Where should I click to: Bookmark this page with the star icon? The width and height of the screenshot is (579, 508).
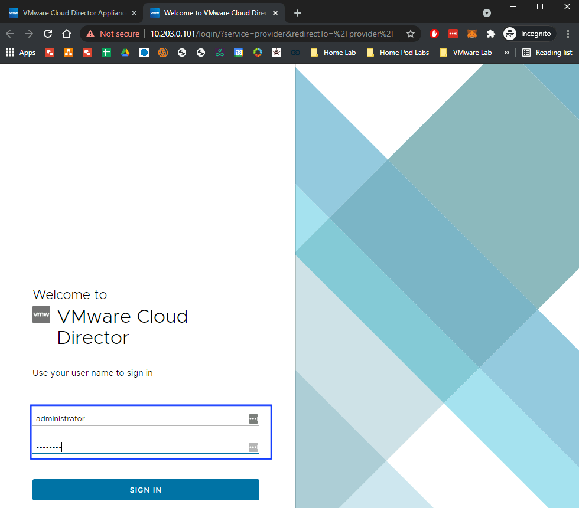coord(411,34)
